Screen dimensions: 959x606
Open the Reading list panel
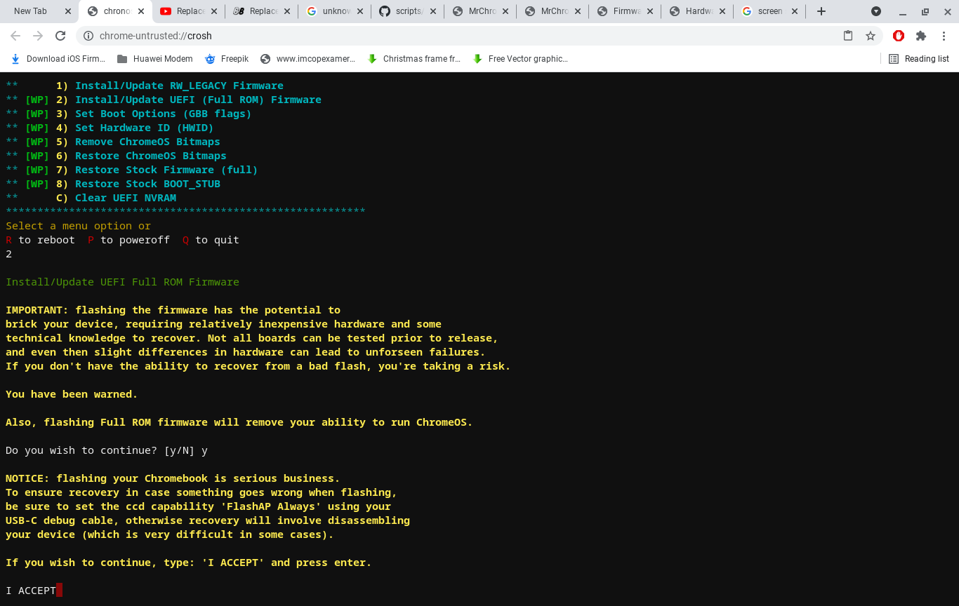(x=919, y=59)
